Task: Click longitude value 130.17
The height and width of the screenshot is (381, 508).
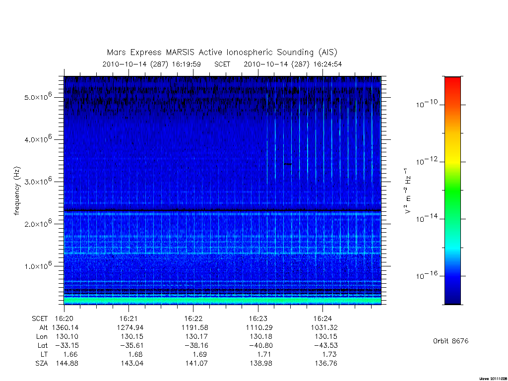Action: tap(196, 337)
